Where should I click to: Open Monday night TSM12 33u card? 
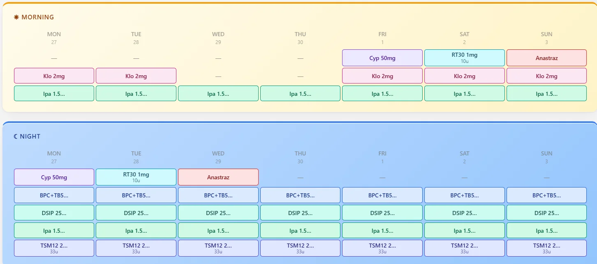tap(54, 248)
